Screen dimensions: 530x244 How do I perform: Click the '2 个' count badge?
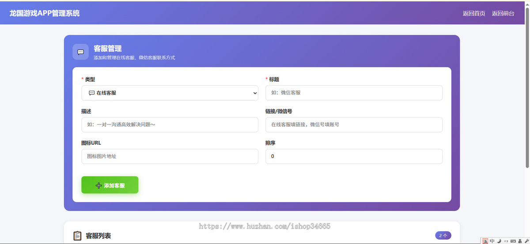pyautogui.click(x=443, y=236)
